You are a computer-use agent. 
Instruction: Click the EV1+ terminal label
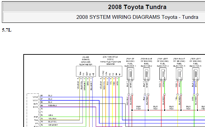35,107
